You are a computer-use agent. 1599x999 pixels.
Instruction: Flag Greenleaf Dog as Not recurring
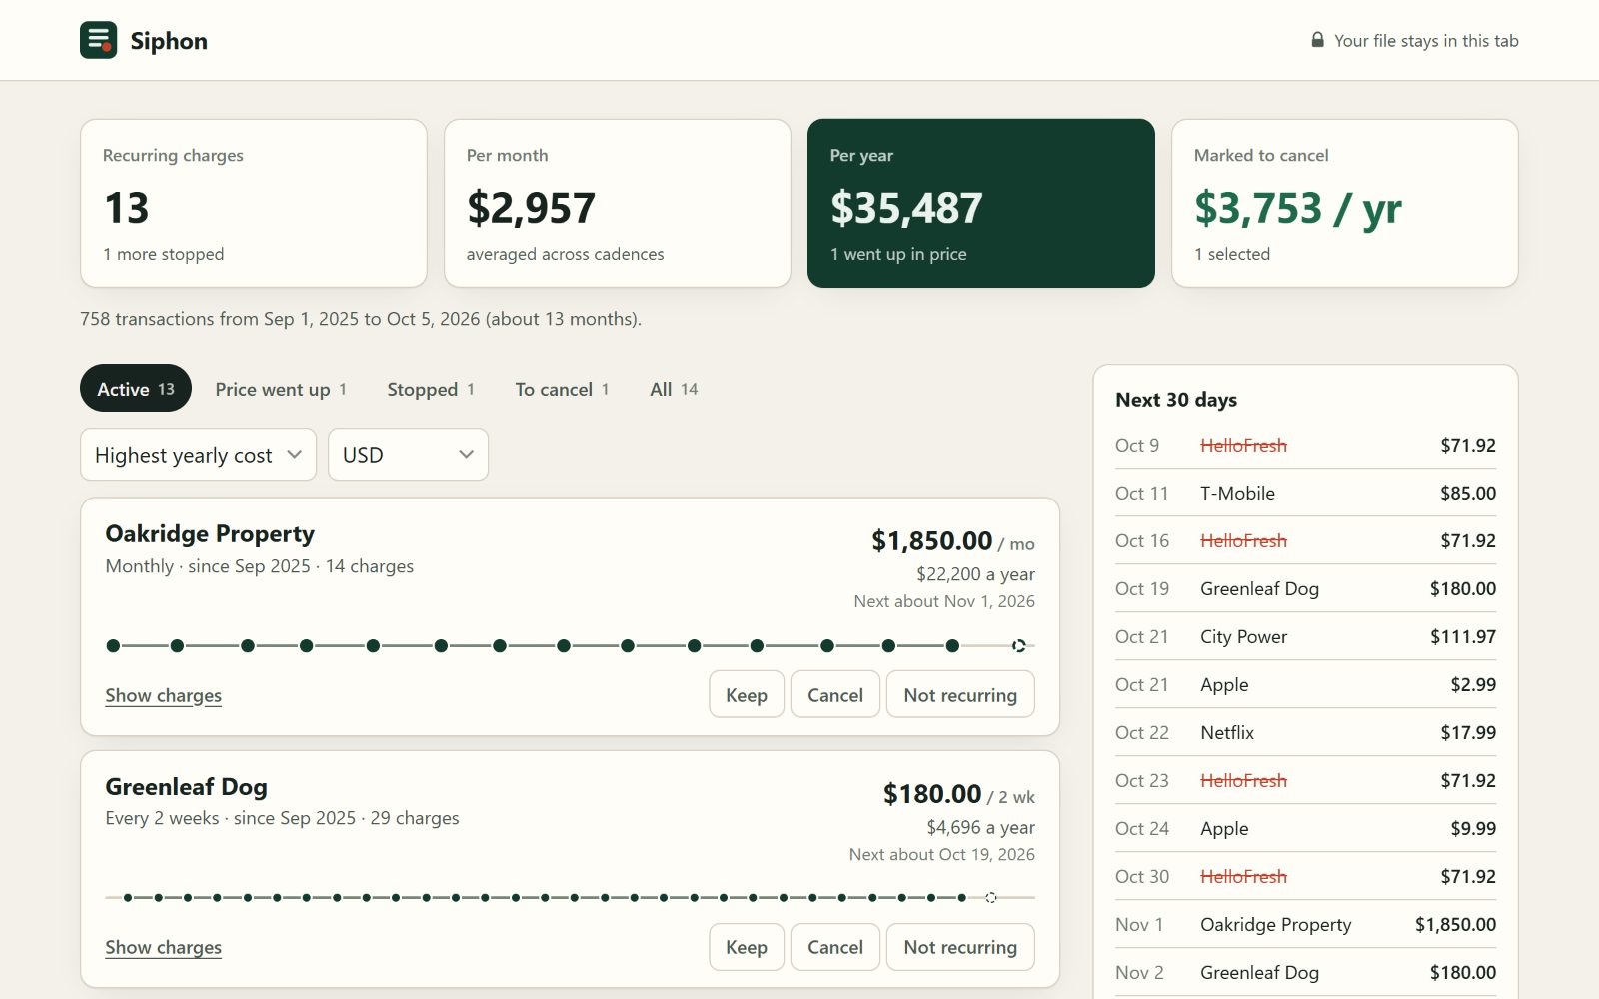[x=960, y=947]
